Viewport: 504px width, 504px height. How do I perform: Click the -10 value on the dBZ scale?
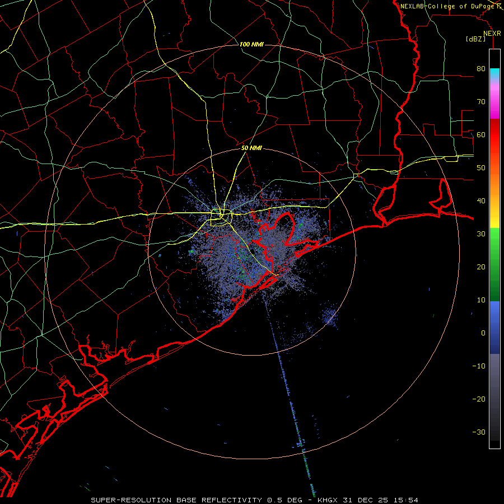click(479, 366)
